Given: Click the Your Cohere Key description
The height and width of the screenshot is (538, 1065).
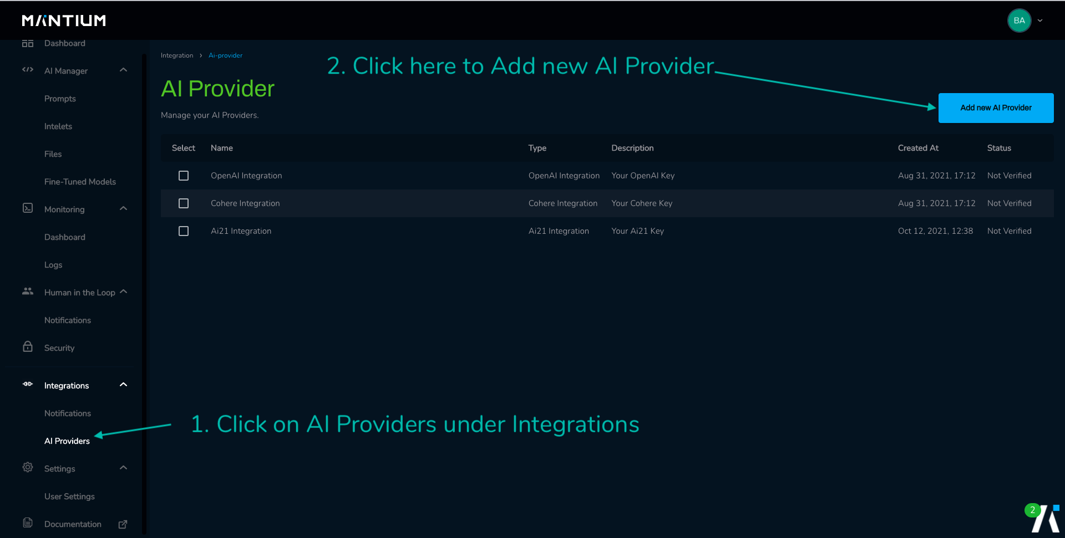Looking at the screenshot, I should tap(642, 203).
